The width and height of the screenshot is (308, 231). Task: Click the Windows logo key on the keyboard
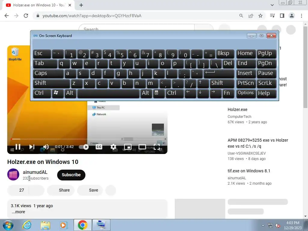click(x=58, y=94)
